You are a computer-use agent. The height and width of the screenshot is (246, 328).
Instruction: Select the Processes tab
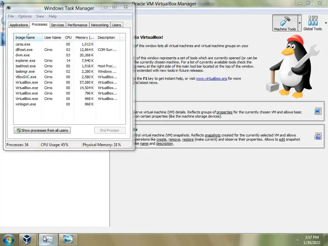coord(39,24)
